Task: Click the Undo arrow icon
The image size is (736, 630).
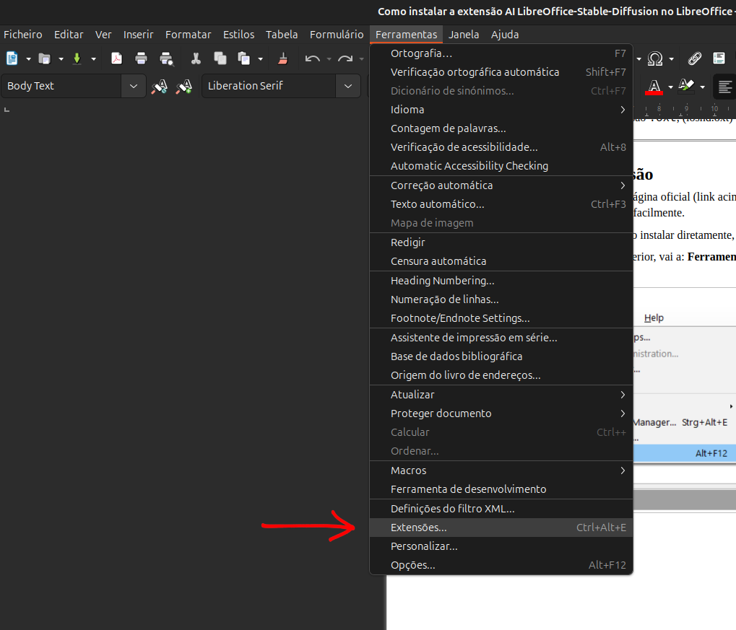Action: [313, 58]
